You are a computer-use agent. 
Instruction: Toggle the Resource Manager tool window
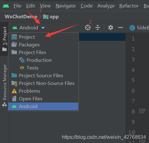coord(5,82)
